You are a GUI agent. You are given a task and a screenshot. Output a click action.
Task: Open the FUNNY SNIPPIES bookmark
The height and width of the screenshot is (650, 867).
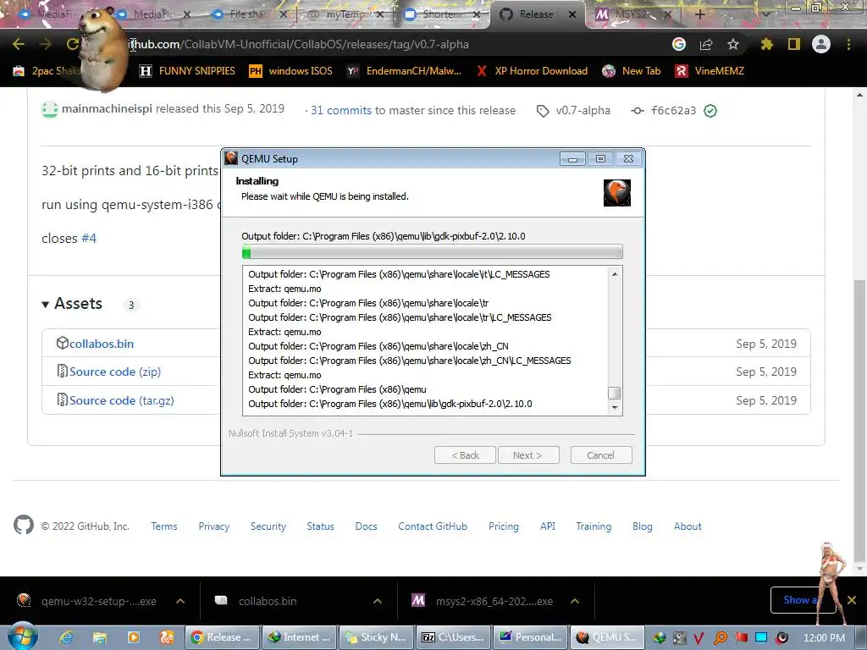(187, 71)
